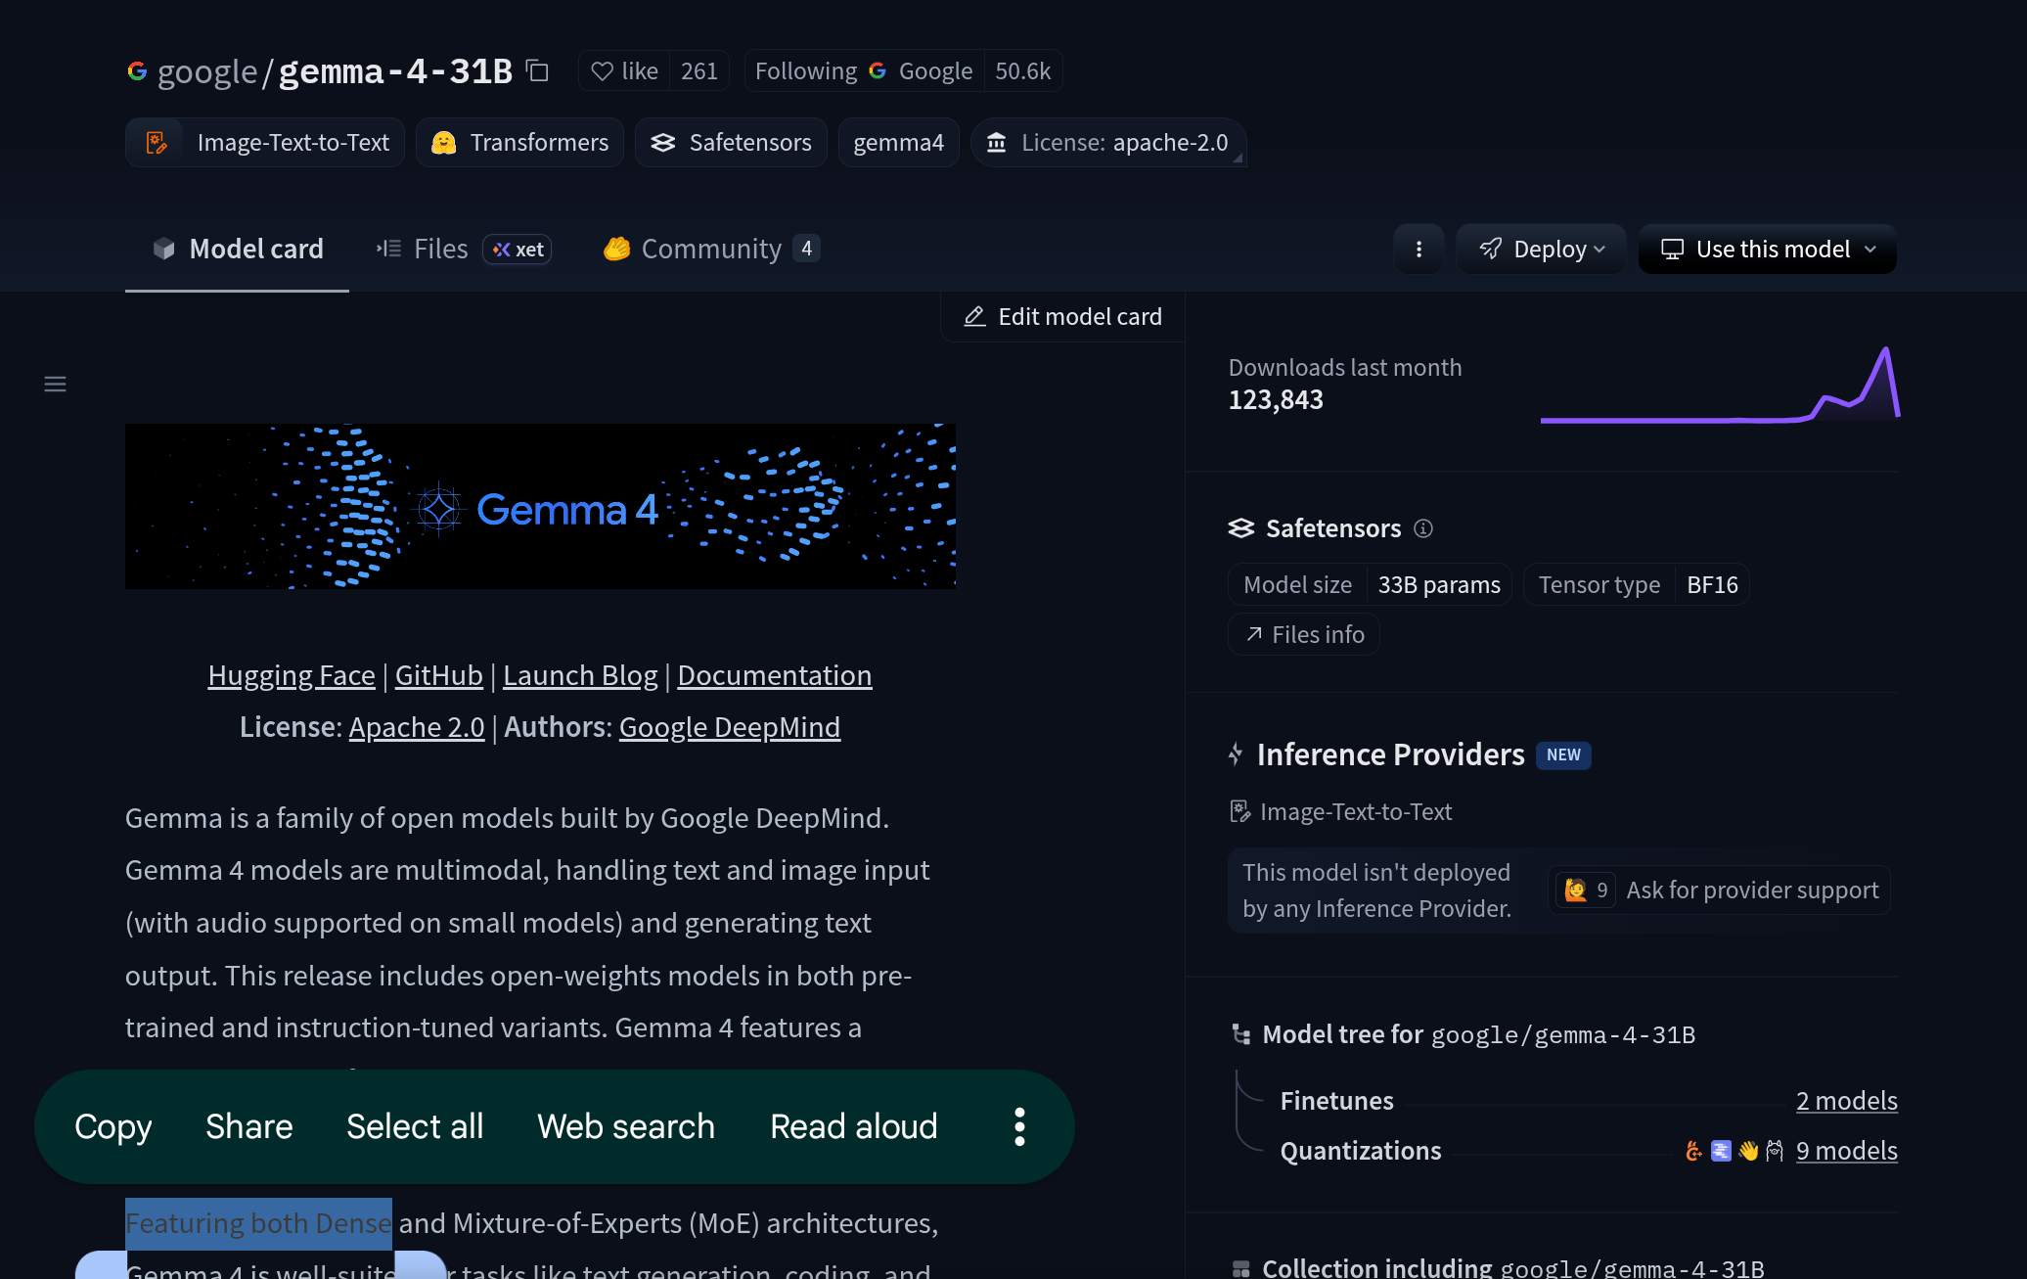The height and width of the screenshot is (1279, 2027).
Task: Copy the model name with the copy icon
Action: pyautogui.click(x=537, y=70)
